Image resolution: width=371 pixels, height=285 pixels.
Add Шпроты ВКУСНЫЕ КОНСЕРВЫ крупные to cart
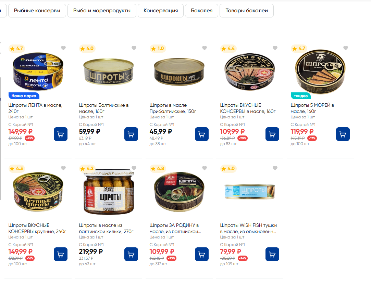coord(61,254)
